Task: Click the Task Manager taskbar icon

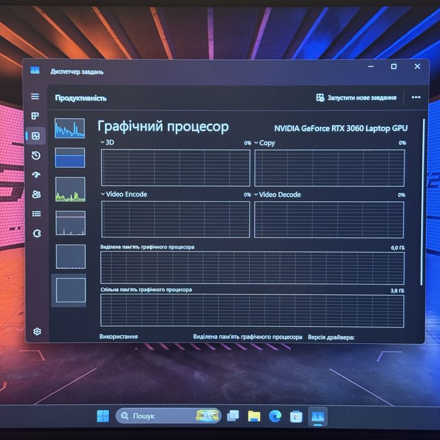Action: tap(317, 417)
